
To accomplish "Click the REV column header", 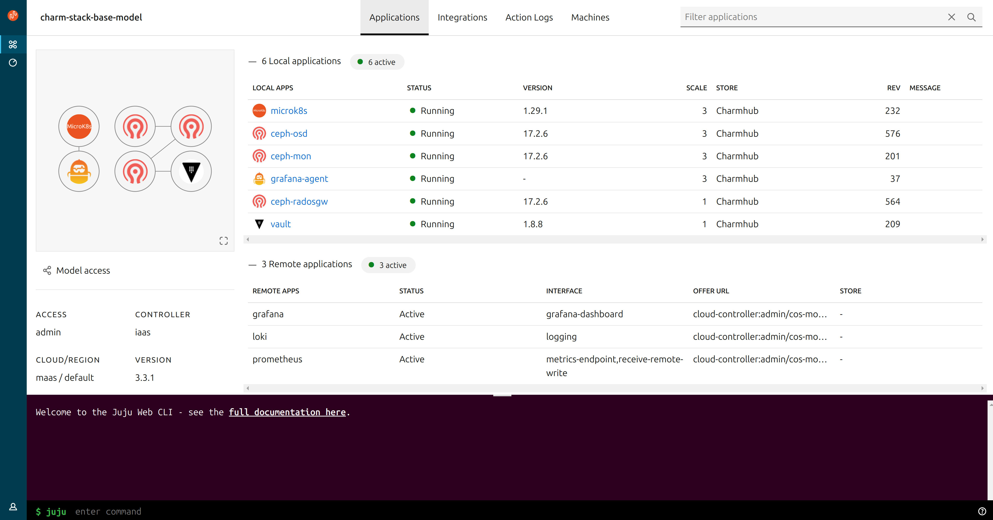I will click(894, 88).
